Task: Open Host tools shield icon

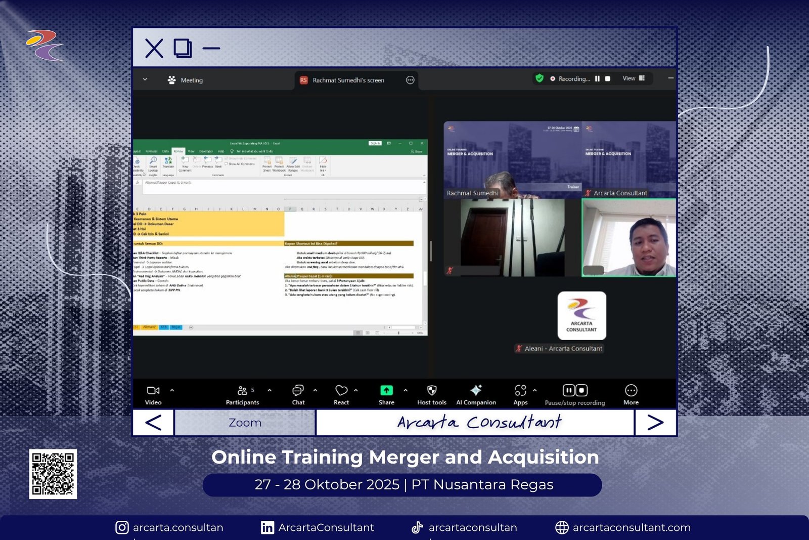Action: 431,390
